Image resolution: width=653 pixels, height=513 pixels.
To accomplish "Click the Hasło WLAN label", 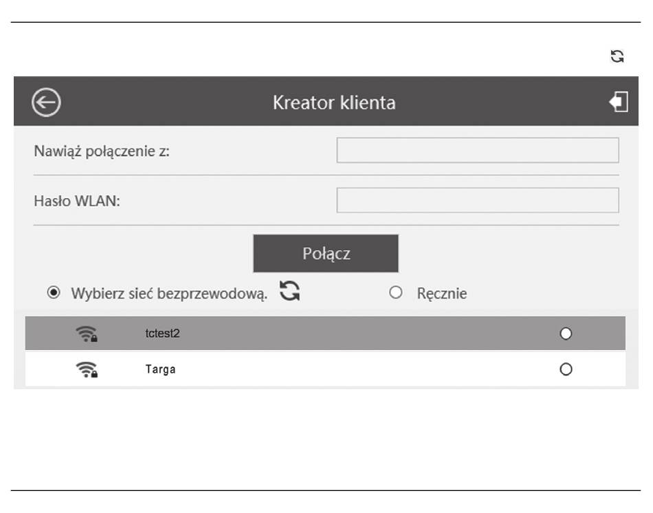I will pyautogui.click(x=77, y=201).
